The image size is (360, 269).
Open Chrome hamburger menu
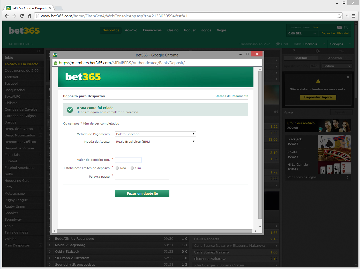pyautogui.click(x=354, y=16)
